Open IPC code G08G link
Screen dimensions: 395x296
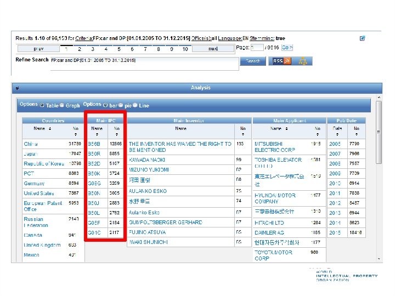pos(94,183)
